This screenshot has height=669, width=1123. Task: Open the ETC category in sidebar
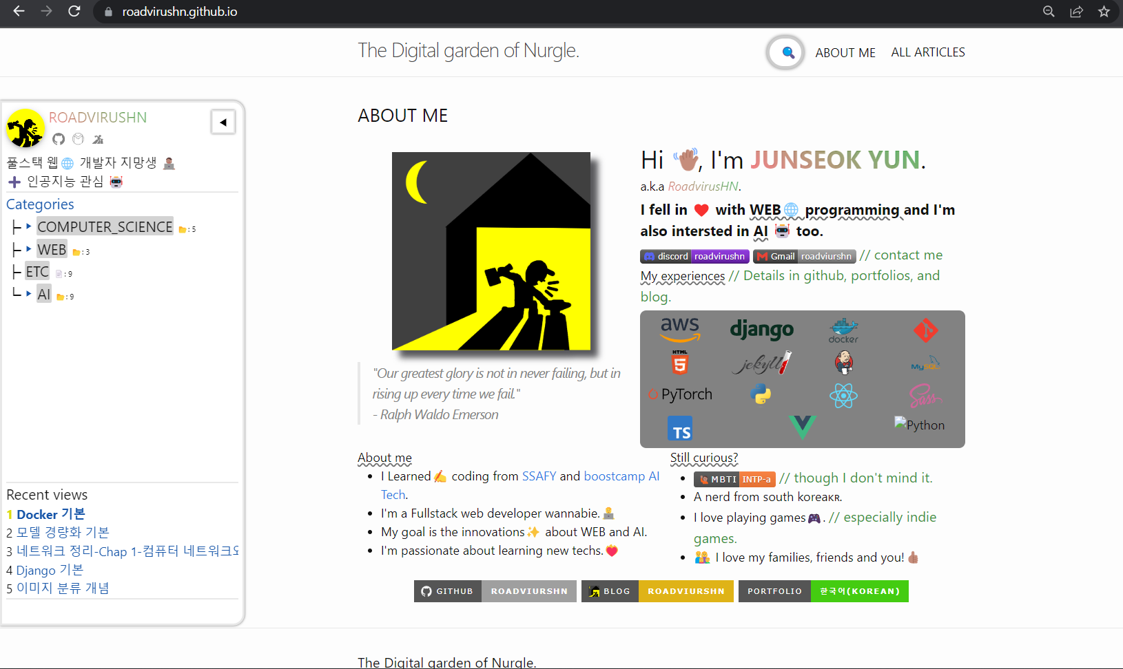tap(37, 272)
